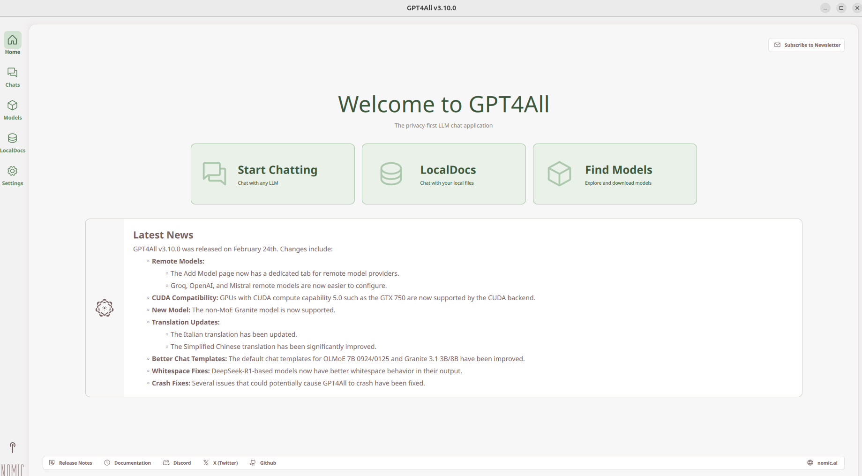
Task: Subscribe to Newsletter button
Action: coord(806,45)
